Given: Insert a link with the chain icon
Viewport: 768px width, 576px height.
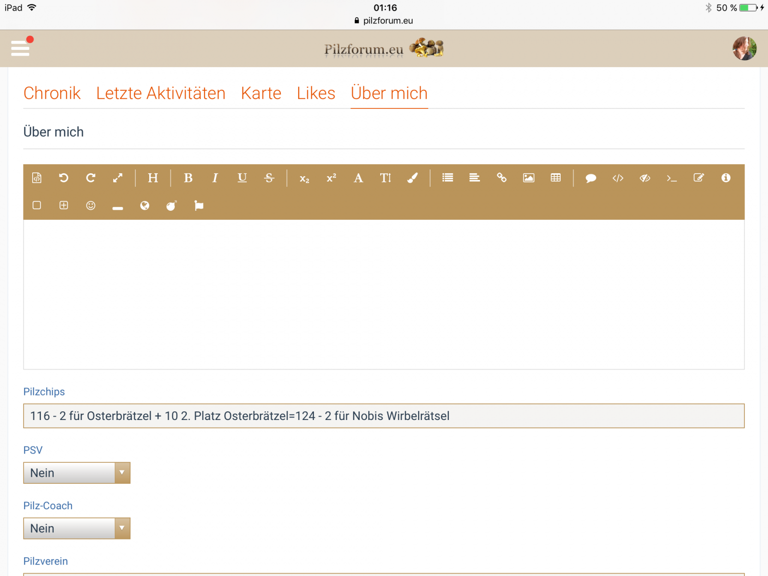Looking at the screenshot, I should click(502, 178).
